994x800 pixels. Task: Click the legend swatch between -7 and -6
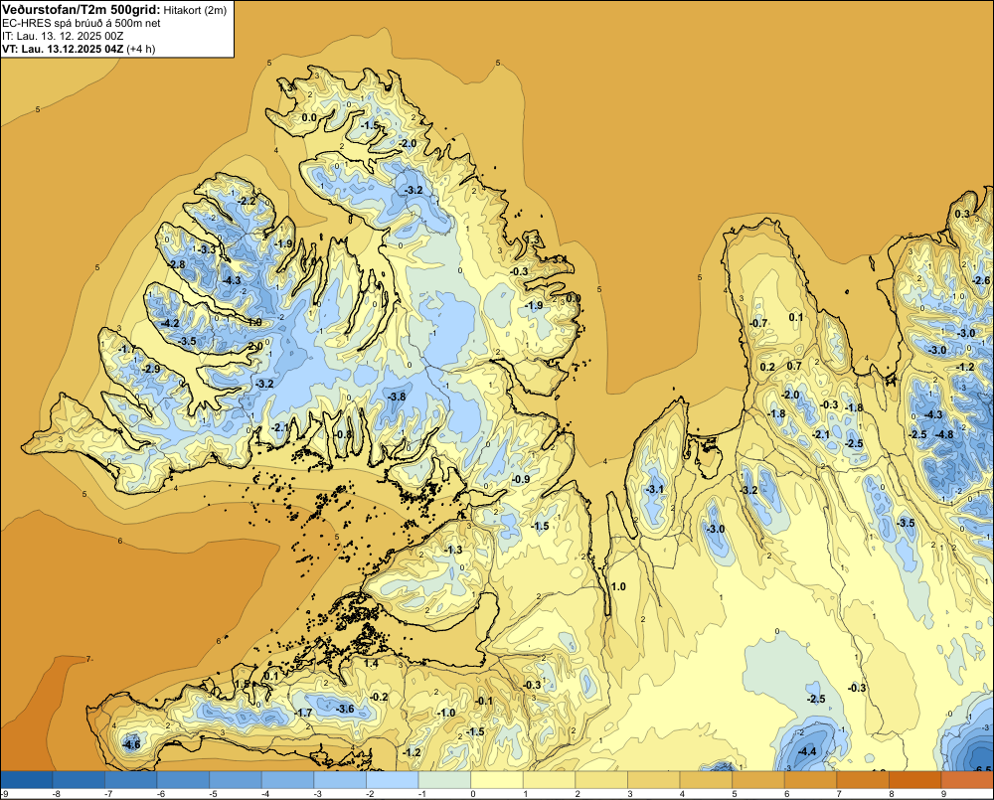click(x=131, y=780)
